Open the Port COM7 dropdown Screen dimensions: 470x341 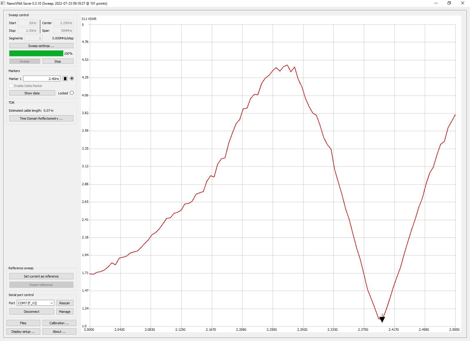36,303
